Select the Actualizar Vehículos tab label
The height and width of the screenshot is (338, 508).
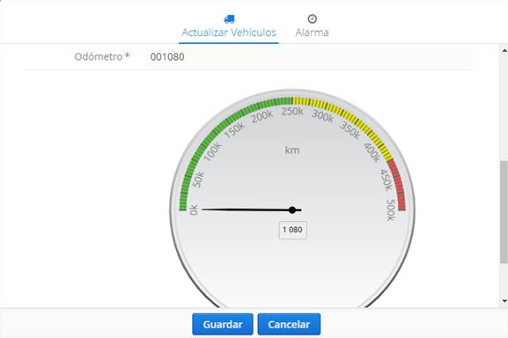(229, 33)
